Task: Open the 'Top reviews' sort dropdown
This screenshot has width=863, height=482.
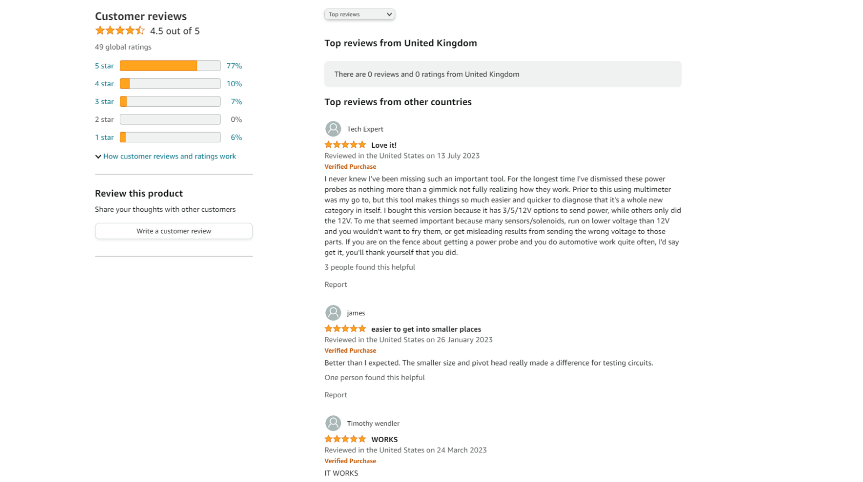Action: coord(360,15)
